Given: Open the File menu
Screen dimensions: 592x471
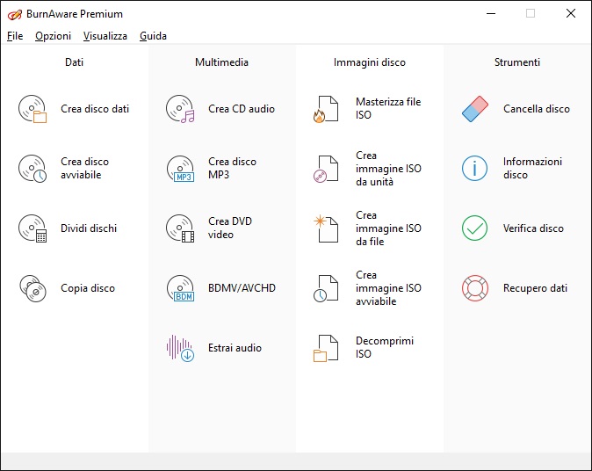Looking at the screenshot, I should (15, 36).
